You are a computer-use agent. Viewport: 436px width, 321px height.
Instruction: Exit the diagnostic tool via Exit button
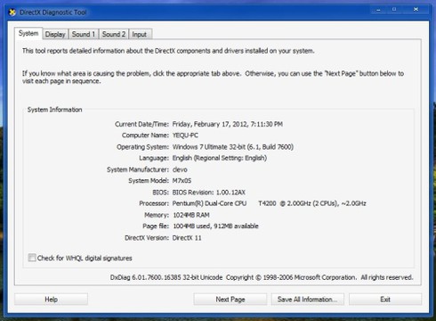pyautogui.click(x=385, y=300)
